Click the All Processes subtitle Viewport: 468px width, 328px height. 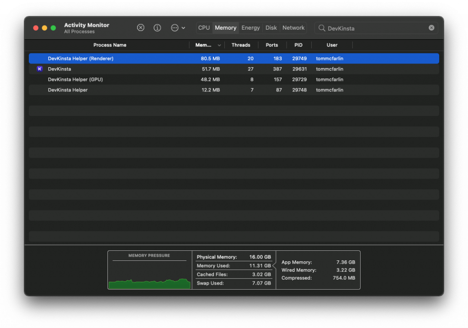click(x=79, y=32)
